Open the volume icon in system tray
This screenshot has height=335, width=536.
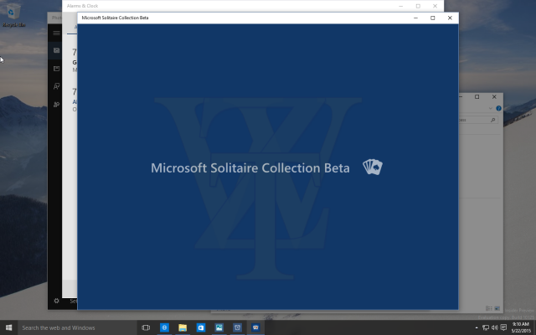tap(494, 327)
